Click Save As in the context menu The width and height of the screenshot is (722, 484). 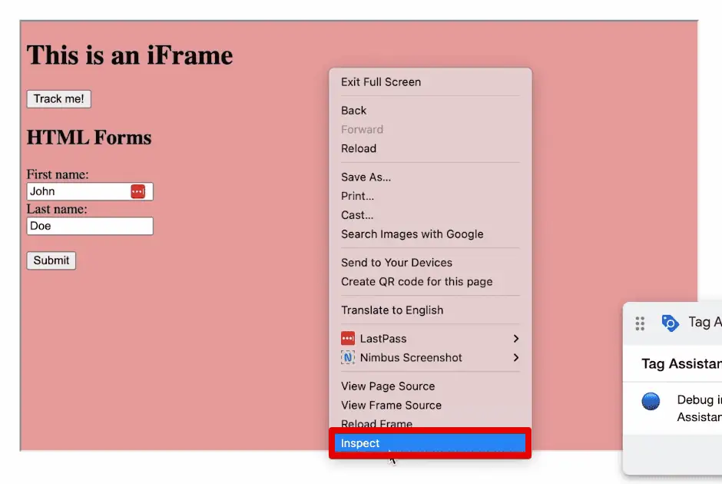(x=366, y=177)
